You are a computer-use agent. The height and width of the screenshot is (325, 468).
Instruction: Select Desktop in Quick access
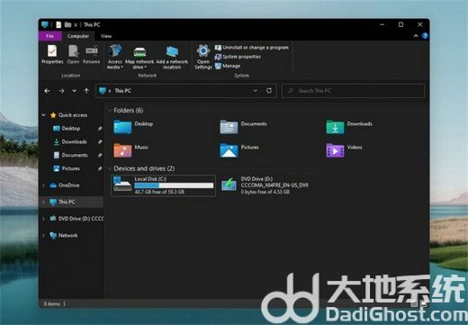pyautogui.click(x=67, y=129)
